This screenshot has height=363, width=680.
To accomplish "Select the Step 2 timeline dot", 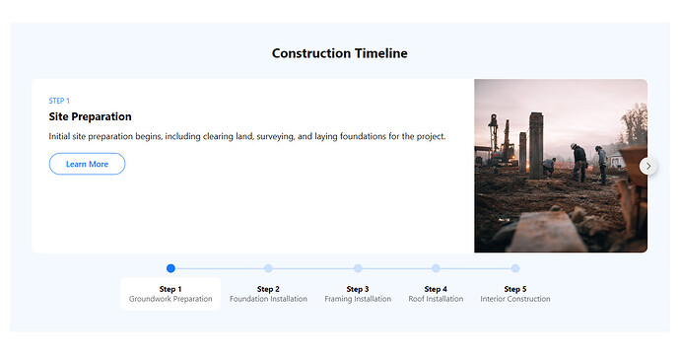I will (x=268, y=268).
